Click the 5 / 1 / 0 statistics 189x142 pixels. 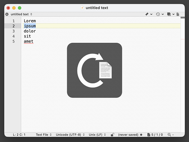click(157, 135)
